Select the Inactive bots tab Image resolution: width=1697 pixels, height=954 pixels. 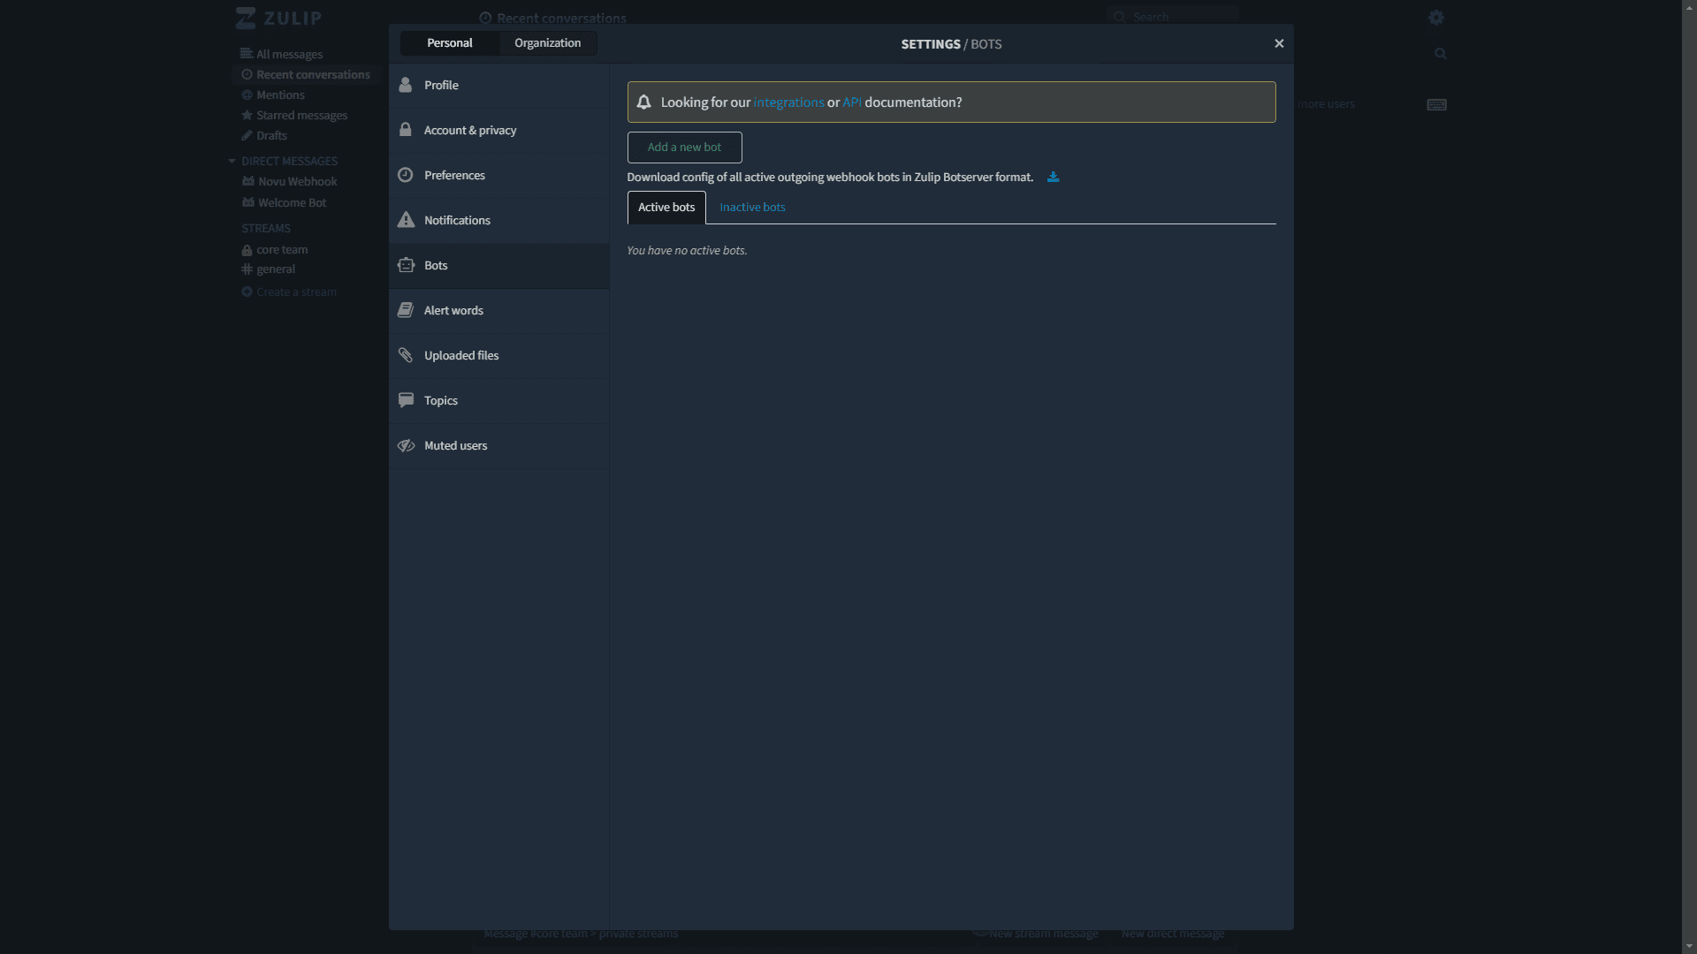(x=752, y=208)
